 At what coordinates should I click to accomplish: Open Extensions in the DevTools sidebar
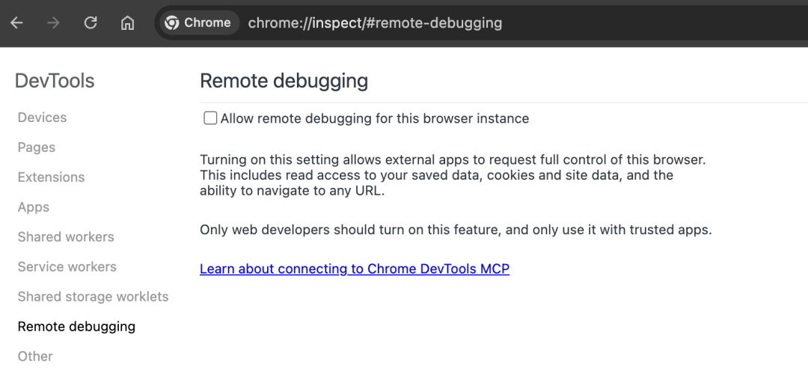(x=51, y=177)
